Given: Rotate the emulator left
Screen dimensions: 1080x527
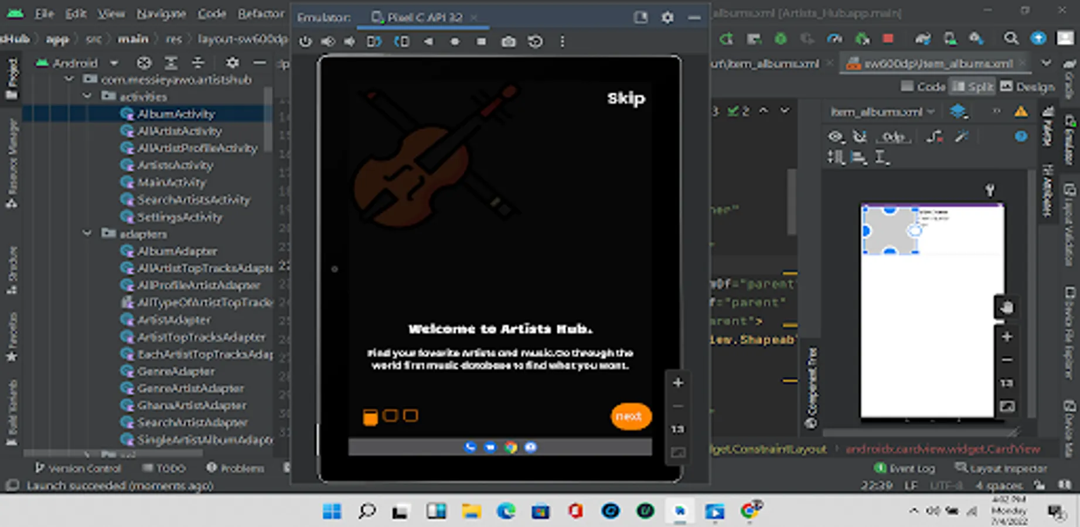Looking at the screenshot, I should pyautogui.click(x=374, y=42).
